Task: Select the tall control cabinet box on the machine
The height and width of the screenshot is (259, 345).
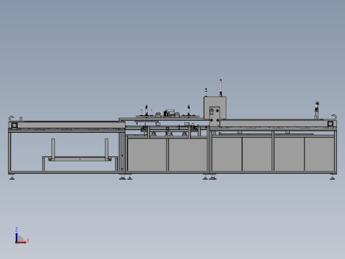Action: point(215,108)
